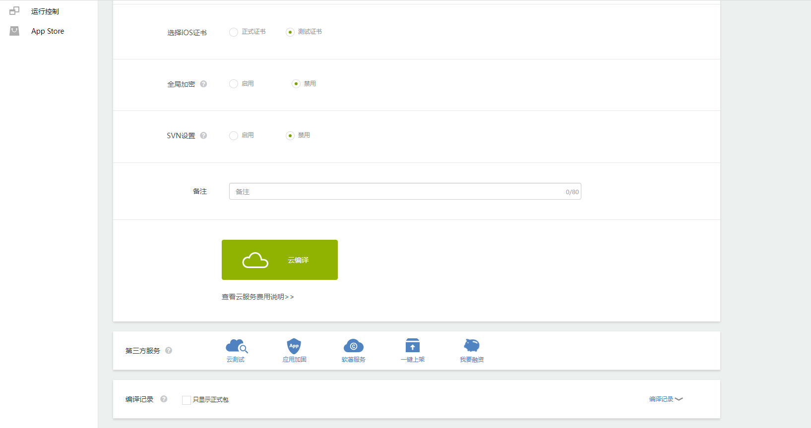Open the App Store sidebar icon
The height and width of the screenshot is (428, 811).
click(14, 31)
